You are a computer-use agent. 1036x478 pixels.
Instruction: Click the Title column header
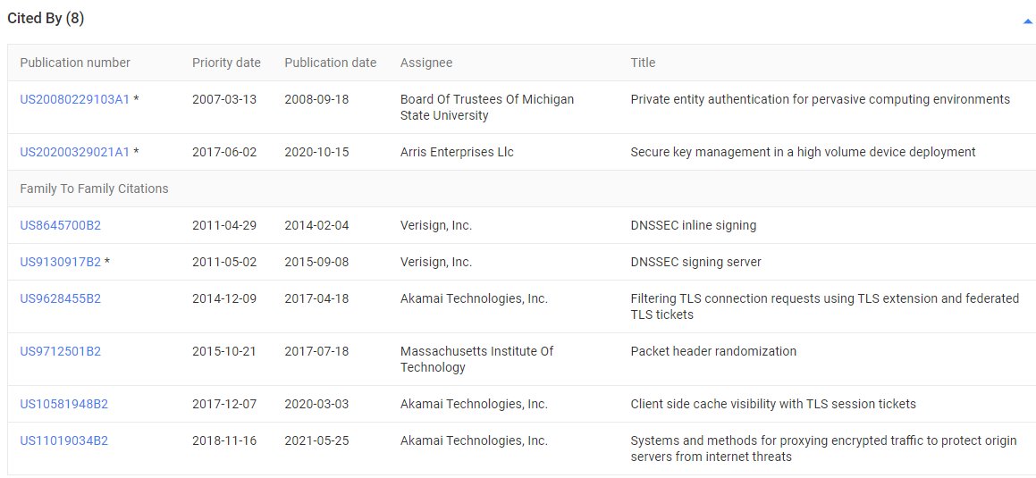pyautogui.click(x=643, y=63)
